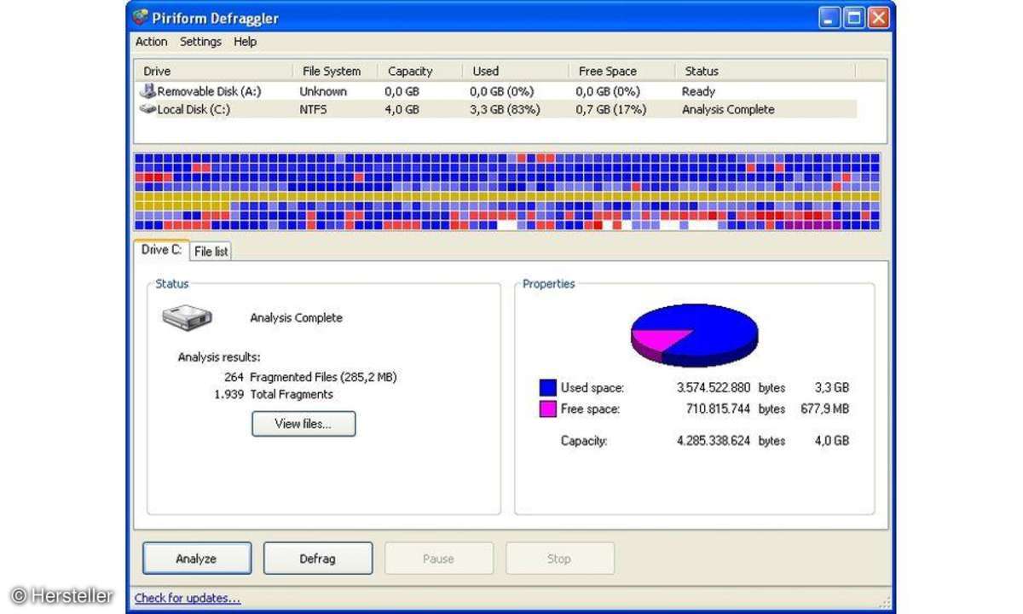
Task: Click the Piriform Defraggler title bar icon
Action: coord(142,17)
